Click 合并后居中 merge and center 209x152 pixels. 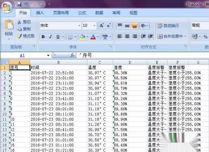(x=170, y=36)
